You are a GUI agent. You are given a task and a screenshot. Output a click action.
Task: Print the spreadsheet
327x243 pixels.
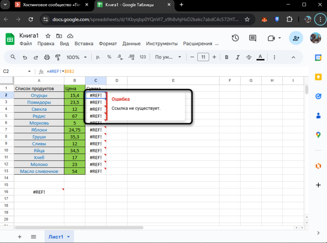47,57
